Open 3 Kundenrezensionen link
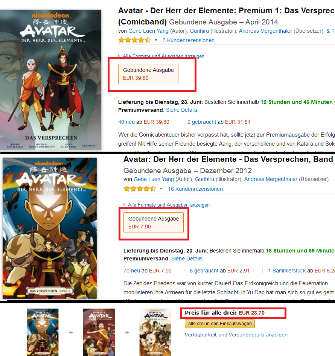The image size is (335, 356). click(188, 40)
